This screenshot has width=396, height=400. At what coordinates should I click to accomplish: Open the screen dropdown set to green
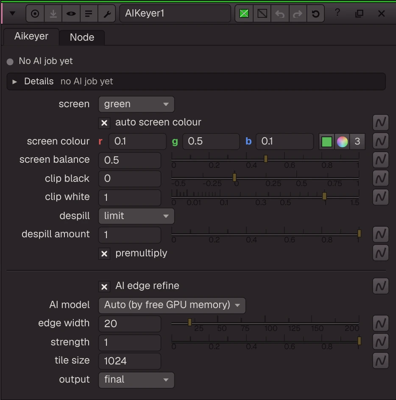pos(137,104)
